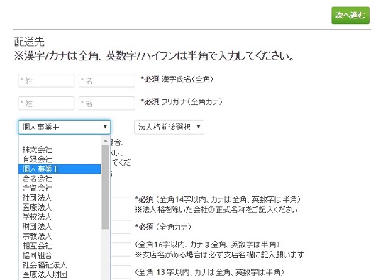Screen dimensions: 383x280
Task: Click the furigana 姓 input field
Action: [x=46, y=103]
